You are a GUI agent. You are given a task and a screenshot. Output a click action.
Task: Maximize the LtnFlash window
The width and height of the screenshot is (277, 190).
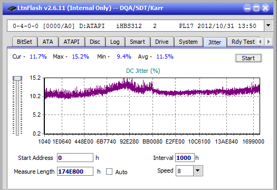(256, 8)
